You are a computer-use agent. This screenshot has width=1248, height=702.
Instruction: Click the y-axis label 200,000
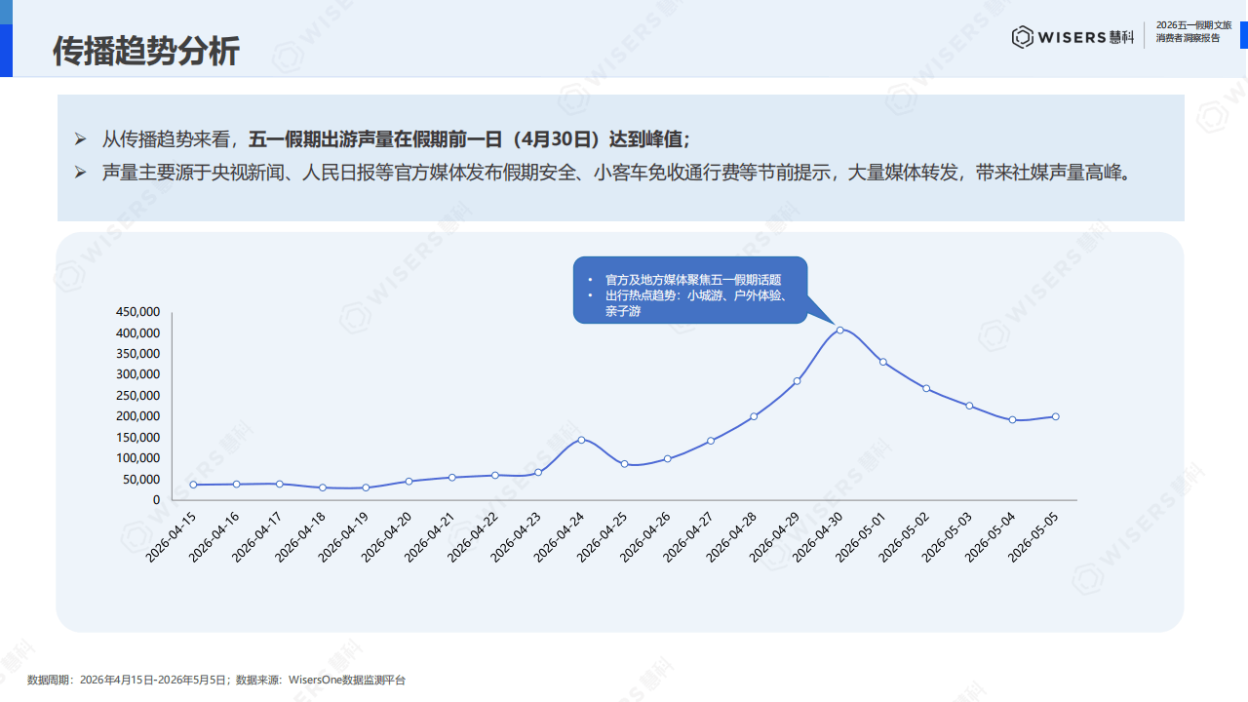pyautogui.click(x=137, y=416)
